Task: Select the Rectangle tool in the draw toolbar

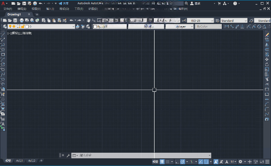Action: click(3, 54)
